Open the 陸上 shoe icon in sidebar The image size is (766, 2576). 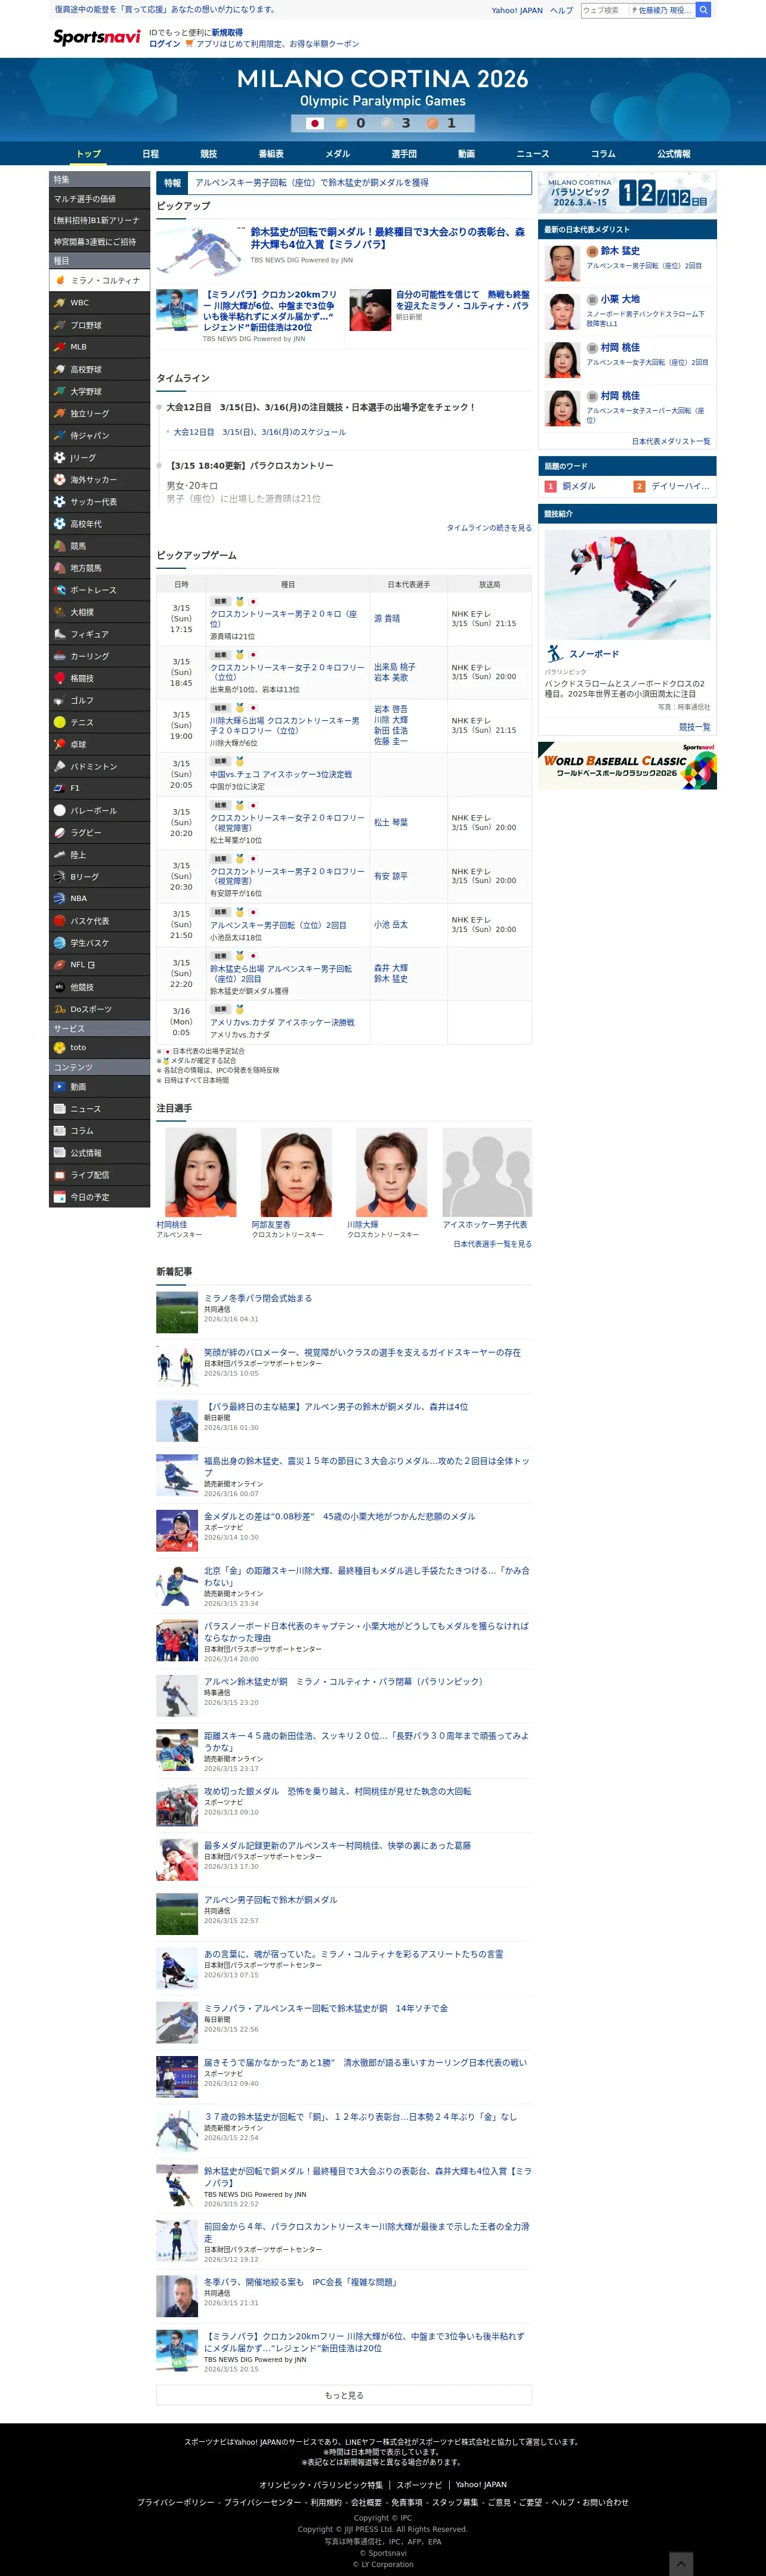click(60, 854)
